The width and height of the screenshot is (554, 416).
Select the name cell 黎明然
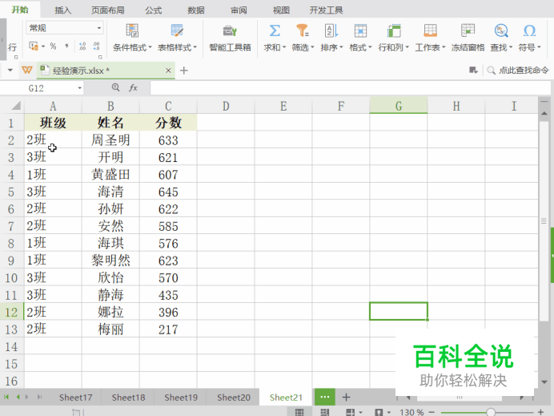pyautogui.click(x=110, y=261)
